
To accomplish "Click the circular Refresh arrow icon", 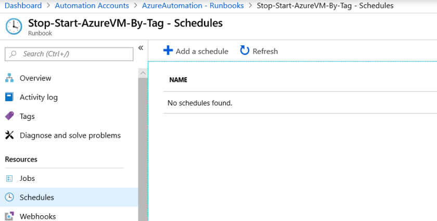I will 245,50.
